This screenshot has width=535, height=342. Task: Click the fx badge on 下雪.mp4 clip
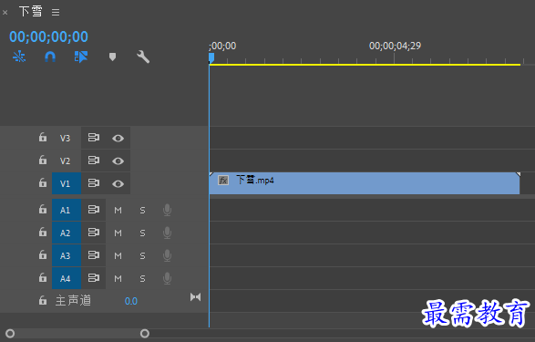click(223, 181)
